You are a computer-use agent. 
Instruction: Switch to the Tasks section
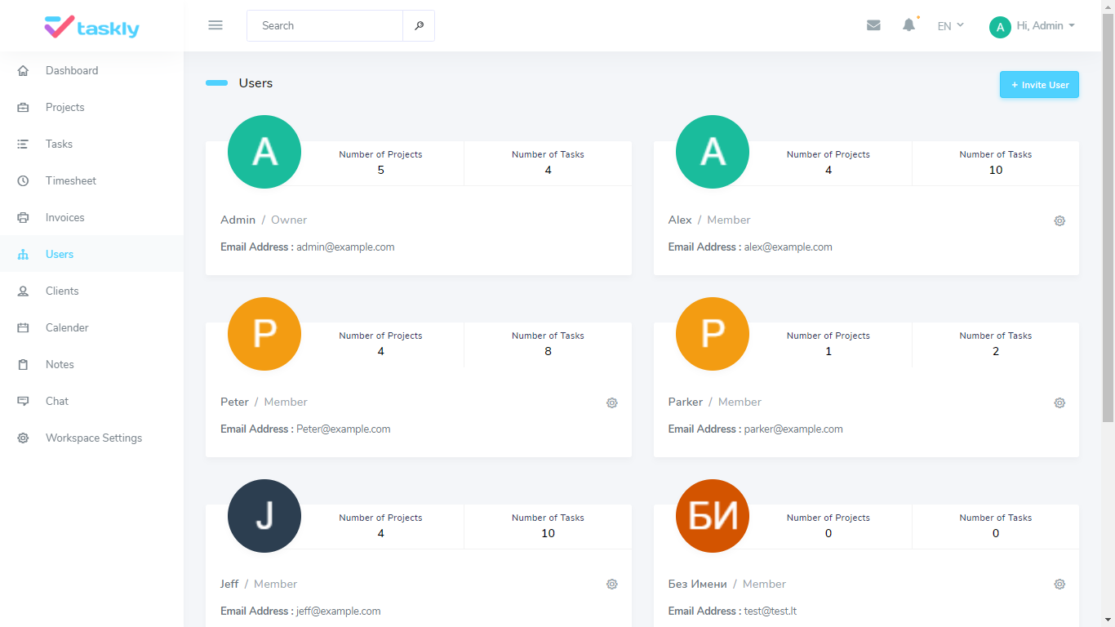pos(58,144)
